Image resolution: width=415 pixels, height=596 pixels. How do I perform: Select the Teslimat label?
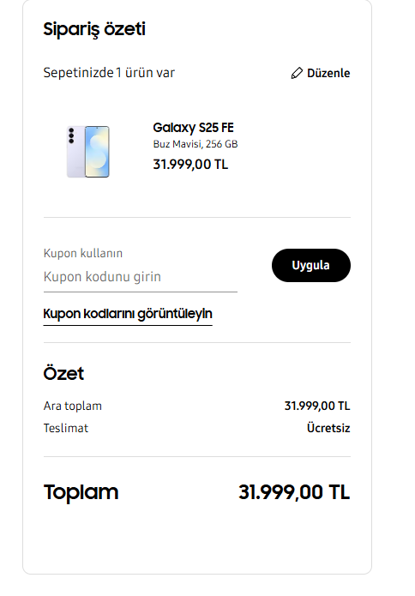pos(66,429)
